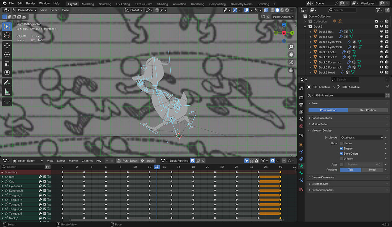
Task: Open the Display As dropdown showing Octahedral
Action: 361,137
